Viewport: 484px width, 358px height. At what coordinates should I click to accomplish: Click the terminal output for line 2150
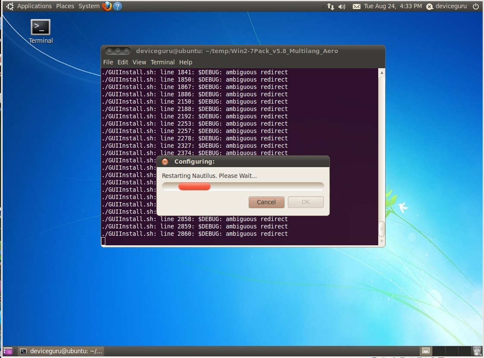(195, 102)
